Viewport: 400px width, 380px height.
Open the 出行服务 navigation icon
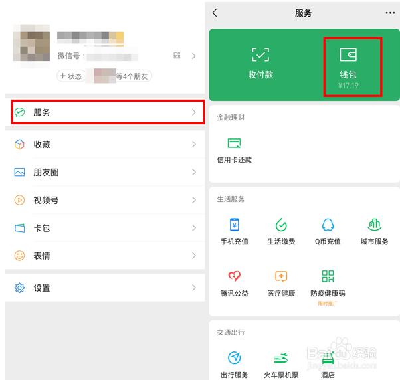[234, 358]
